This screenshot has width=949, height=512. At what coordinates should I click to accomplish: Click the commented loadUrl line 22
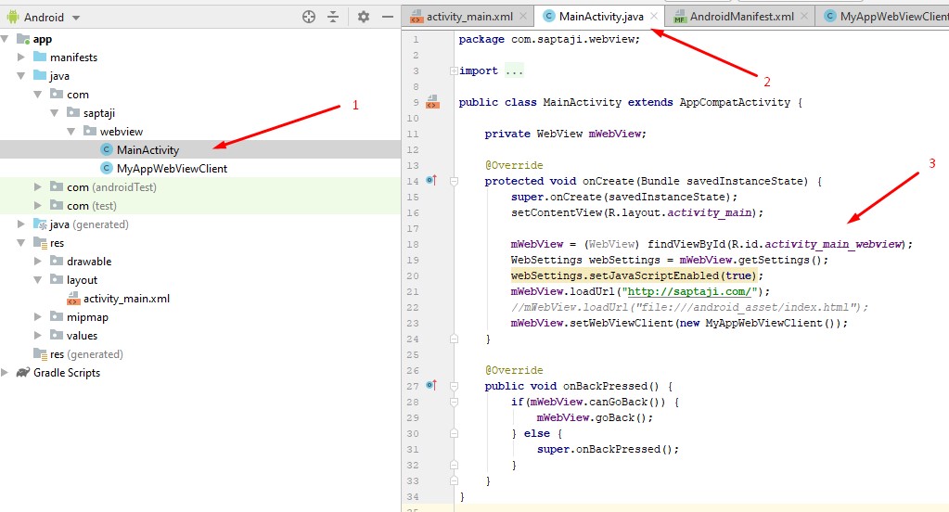pos(689,307)
